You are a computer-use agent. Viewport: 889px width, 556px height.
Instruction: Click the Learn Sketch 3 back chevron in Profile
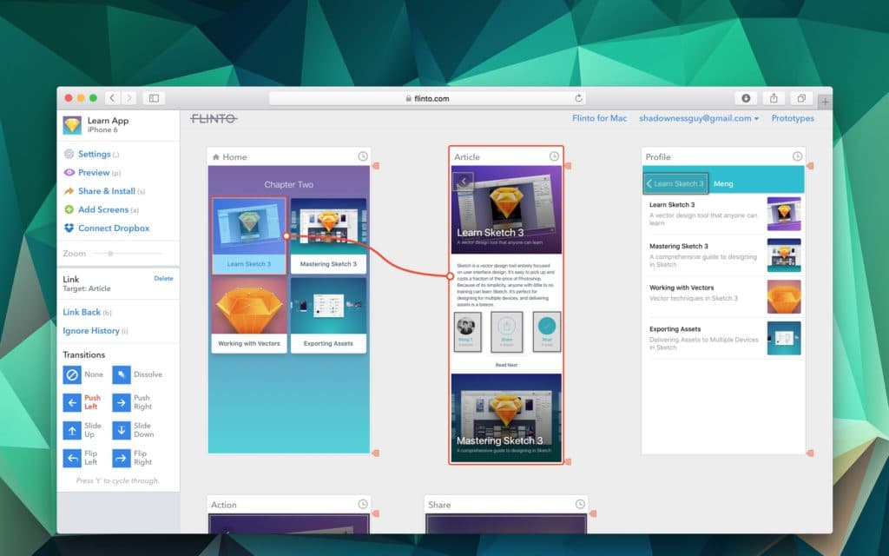point(652,183)
